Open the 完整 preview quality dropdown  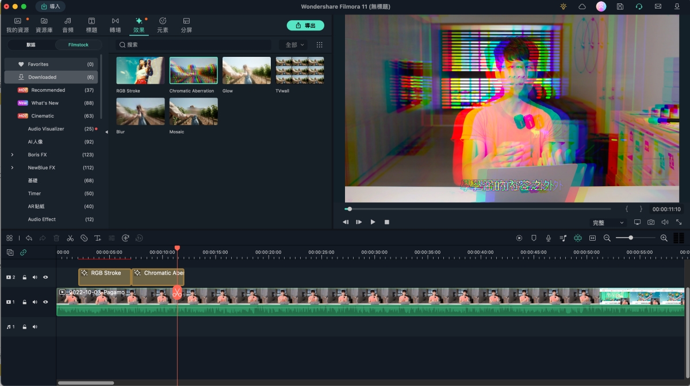608,222
